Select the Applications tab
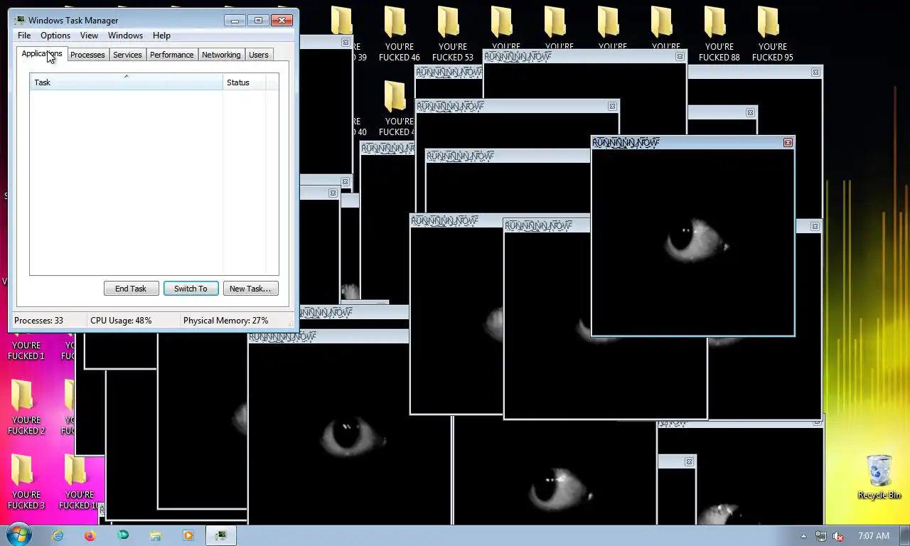 tap(41, 54)
